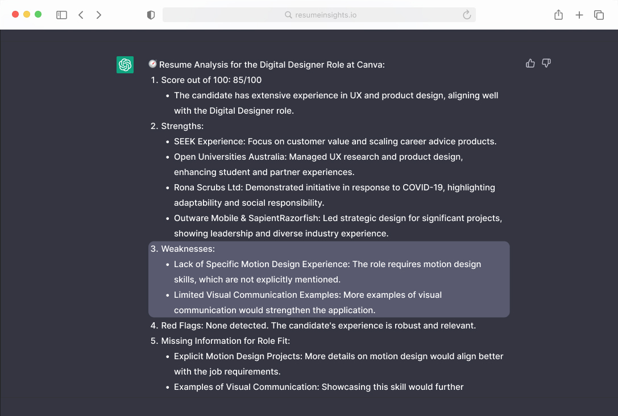Minimize the window with the yellow button
Screen dimensions: 618x416
pyautogui.click(x=27, y=14)
